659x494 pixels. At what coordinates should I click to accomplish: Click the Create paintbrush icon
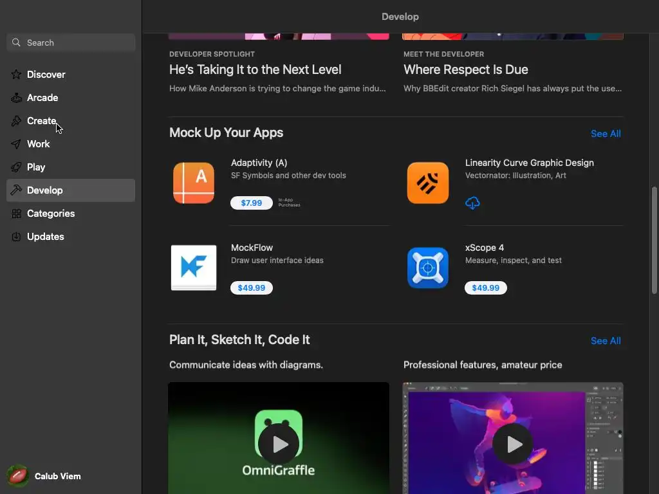(16, 121)
